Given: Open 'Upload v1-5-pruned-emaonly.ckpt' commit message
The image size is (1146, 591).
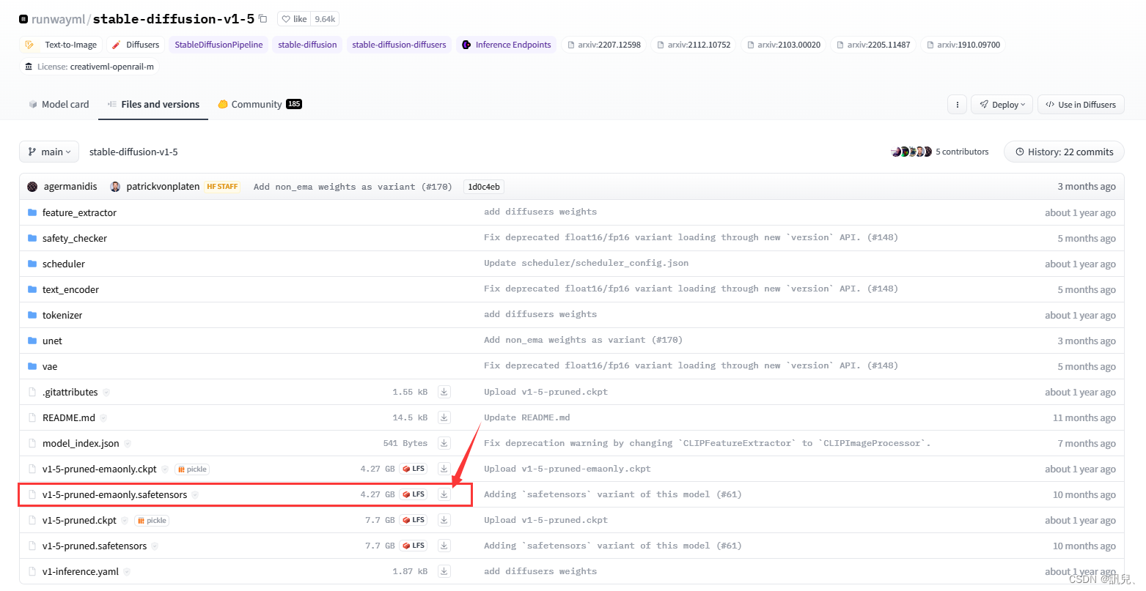Looking at the screenshot, I should 567,469.
